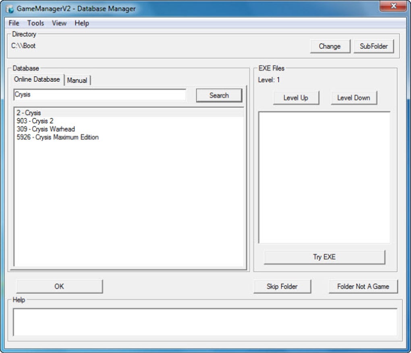
Task: Click the Search button
Action: (219, 96)
